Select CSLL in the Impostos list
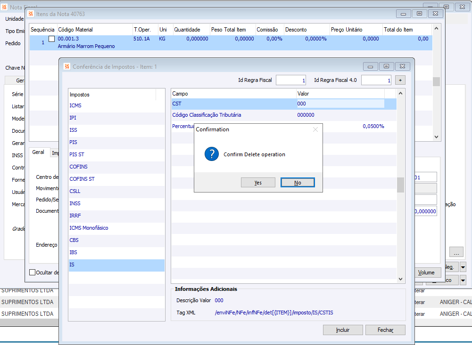Image resolution: width=472 pixels, height=345 pixels. [x=116, y=191]
